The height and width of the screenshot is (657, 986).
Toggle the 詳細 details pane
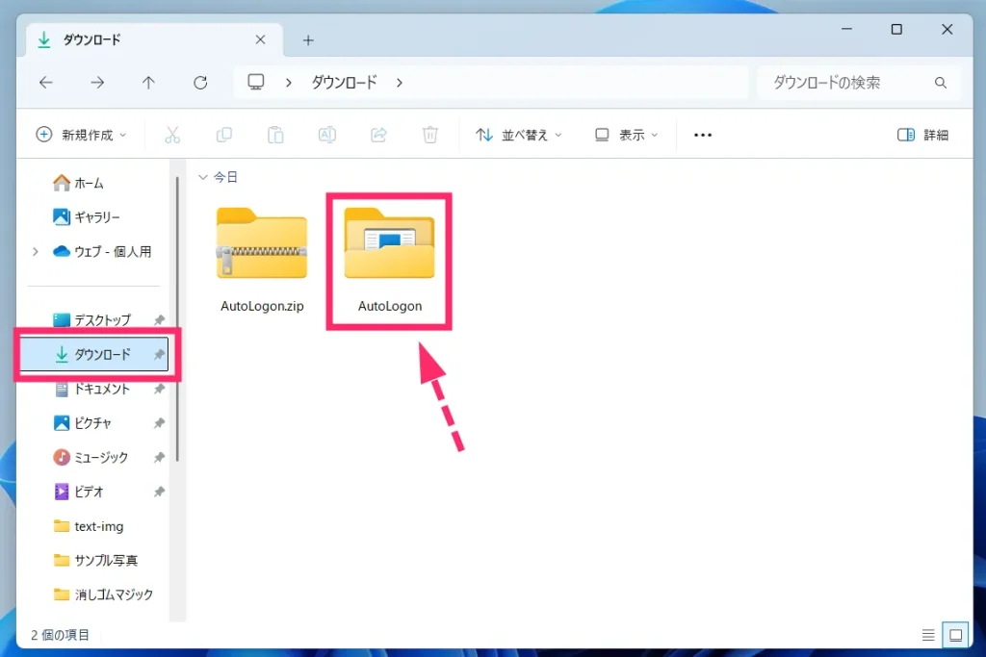922,135
